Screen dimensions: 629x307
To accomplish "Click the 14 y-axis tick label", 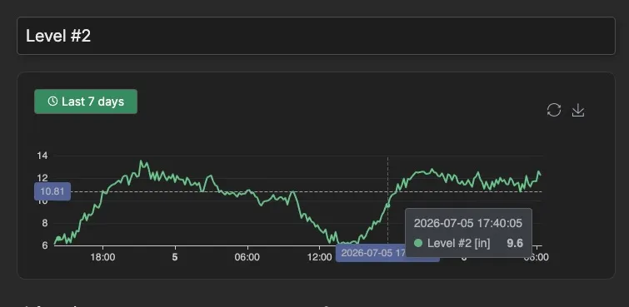I will 42,156.
